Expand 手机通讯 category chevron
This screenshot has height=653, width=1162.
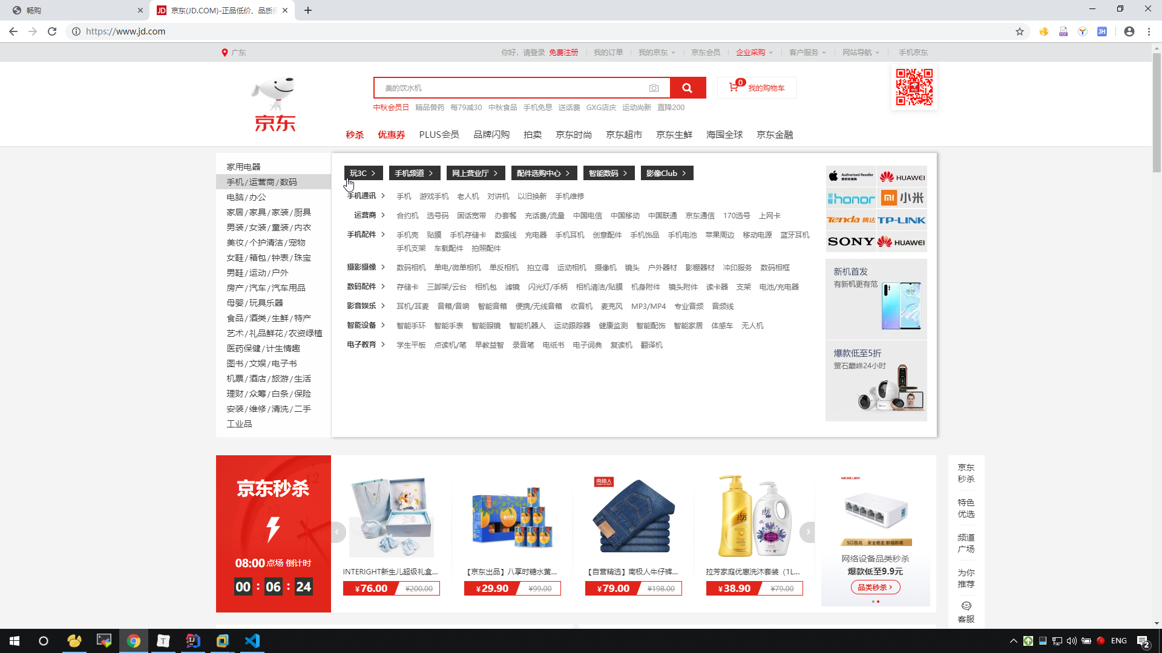(x=383, y=196)
